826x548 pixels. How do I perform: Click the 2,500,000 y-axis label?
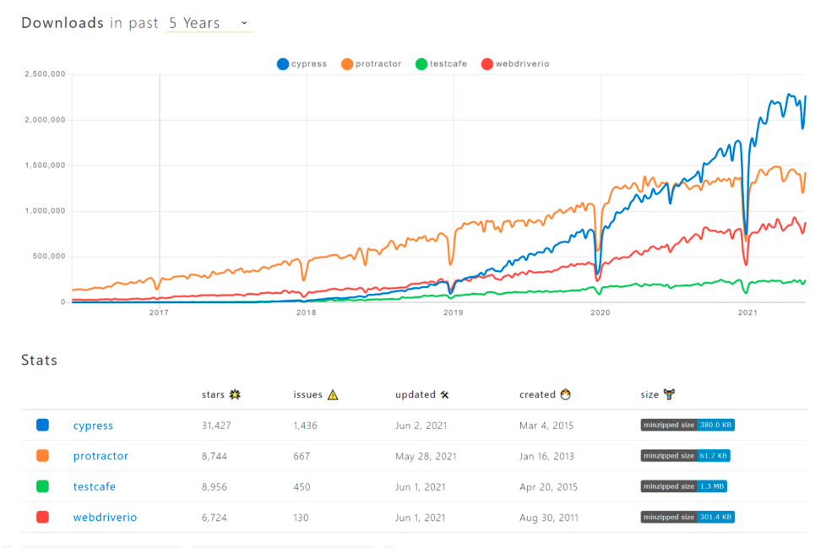[45, 74]
